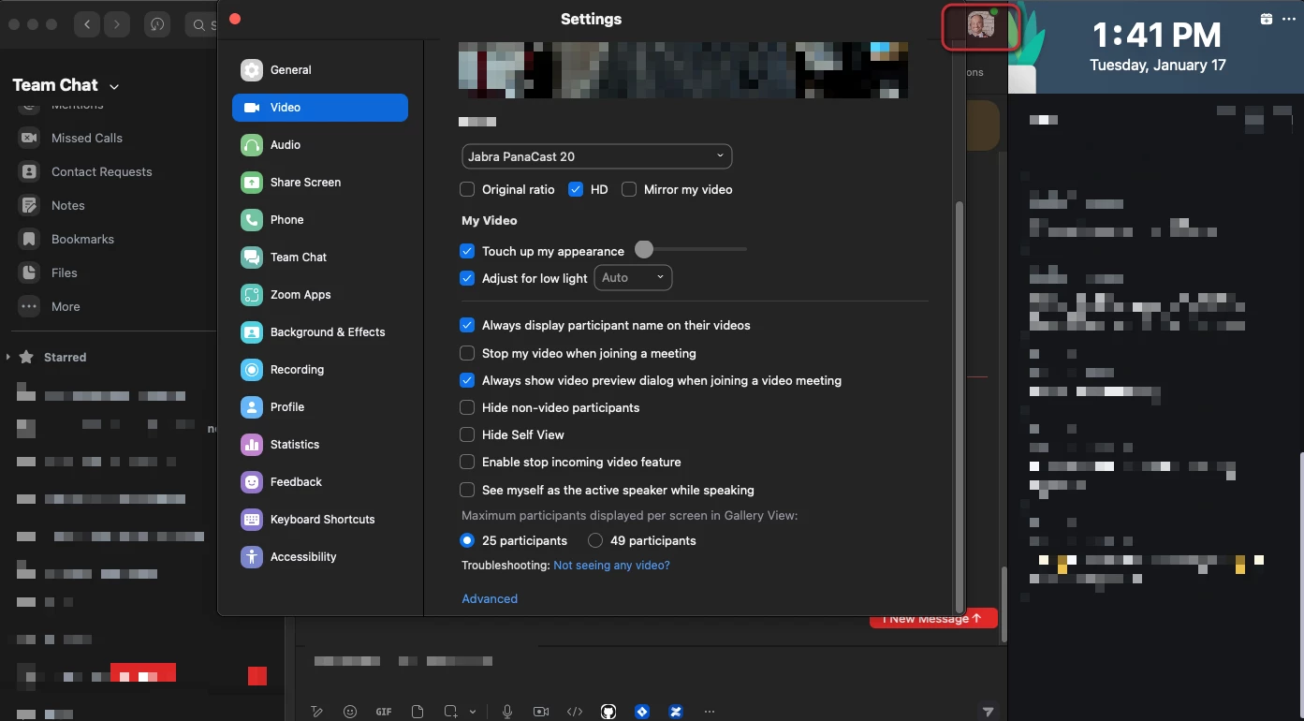Check See myself as active speaker while speaking
The width and height of the screenshot is (1304, 721).
click(x=467, y=490)
